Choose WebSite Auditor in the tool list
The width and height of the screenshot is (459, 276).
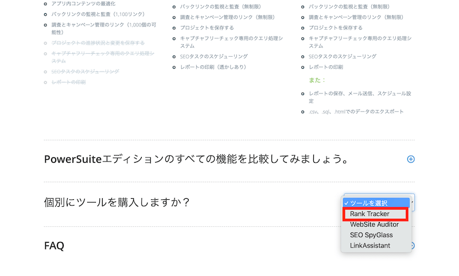[x=374, y=224]
